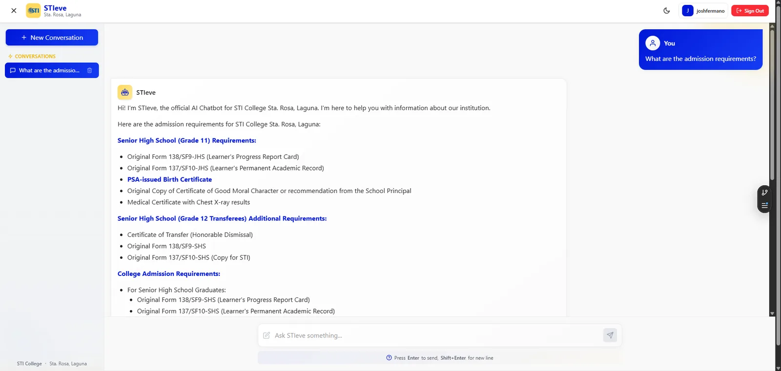Click the help icon next to 'Press Enter to send'
Image resolution: width=781 pixels, height=371 pixels.
(389, 358)
